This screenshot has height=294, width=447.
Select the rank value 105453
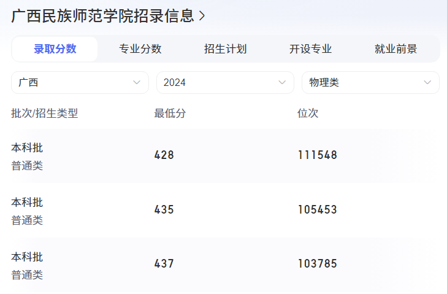point(318,210)
